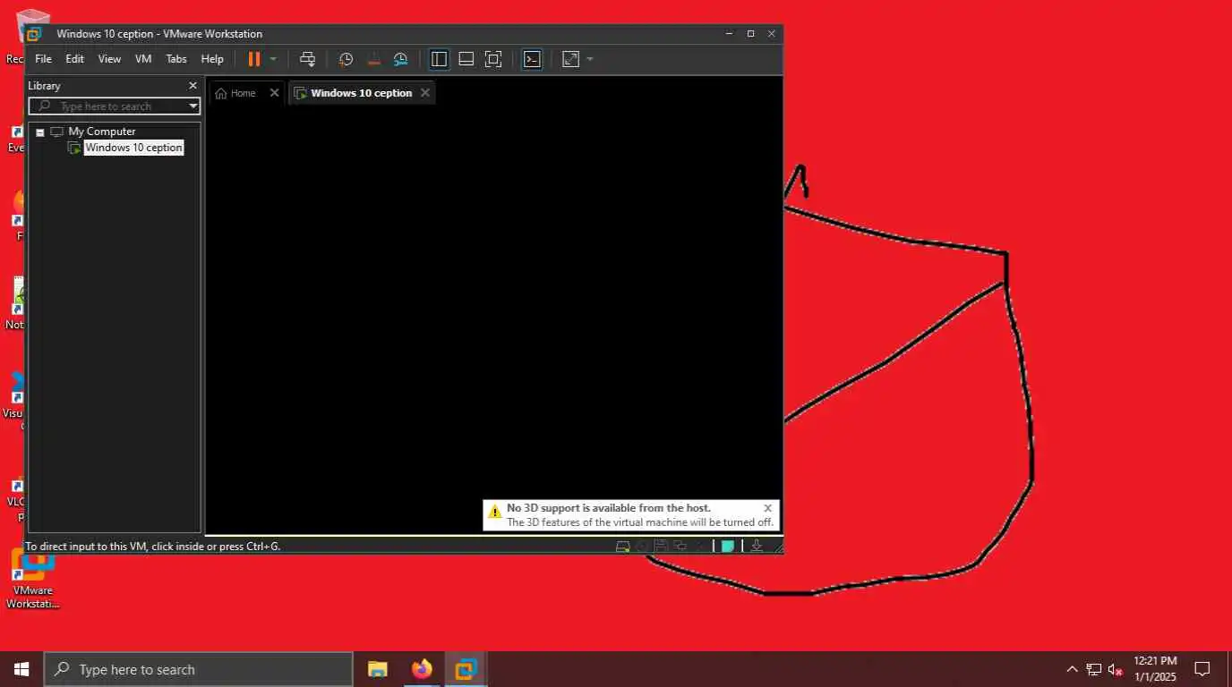
Task: Click the taskbar search box
Action: point(198,669)
